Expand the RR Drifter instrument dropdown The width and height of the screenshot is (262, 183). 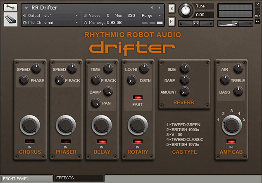tap(26, 8)
